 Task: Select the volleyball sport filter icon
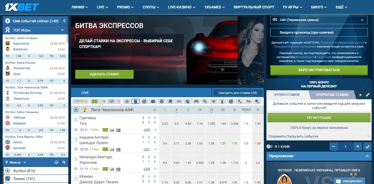[161, 101]
